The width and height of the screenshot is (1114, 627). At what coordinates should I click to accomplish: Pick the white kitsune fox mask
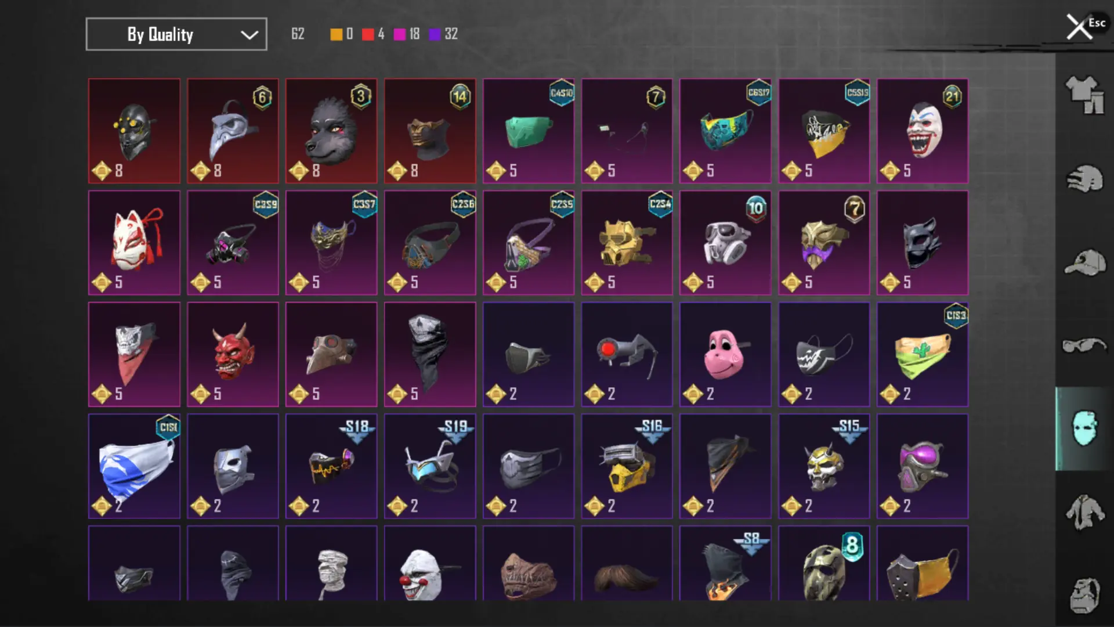point(134,243)
